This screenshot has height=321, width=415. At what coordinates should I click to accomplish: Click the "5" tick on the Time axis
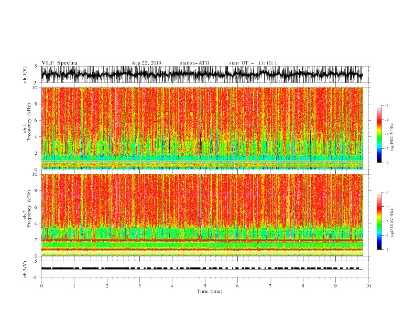click(205, 286)
